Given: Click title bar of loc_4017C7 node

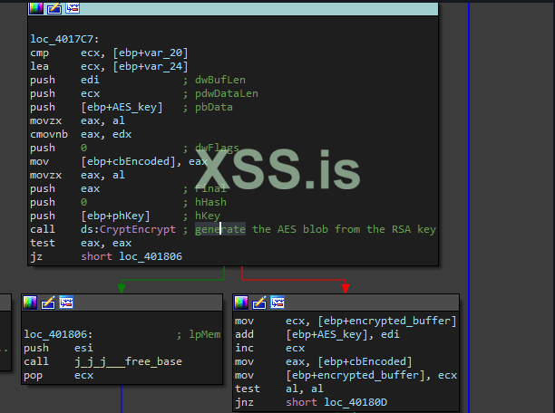Looking at the screenshot, I should tap(233, 8).
